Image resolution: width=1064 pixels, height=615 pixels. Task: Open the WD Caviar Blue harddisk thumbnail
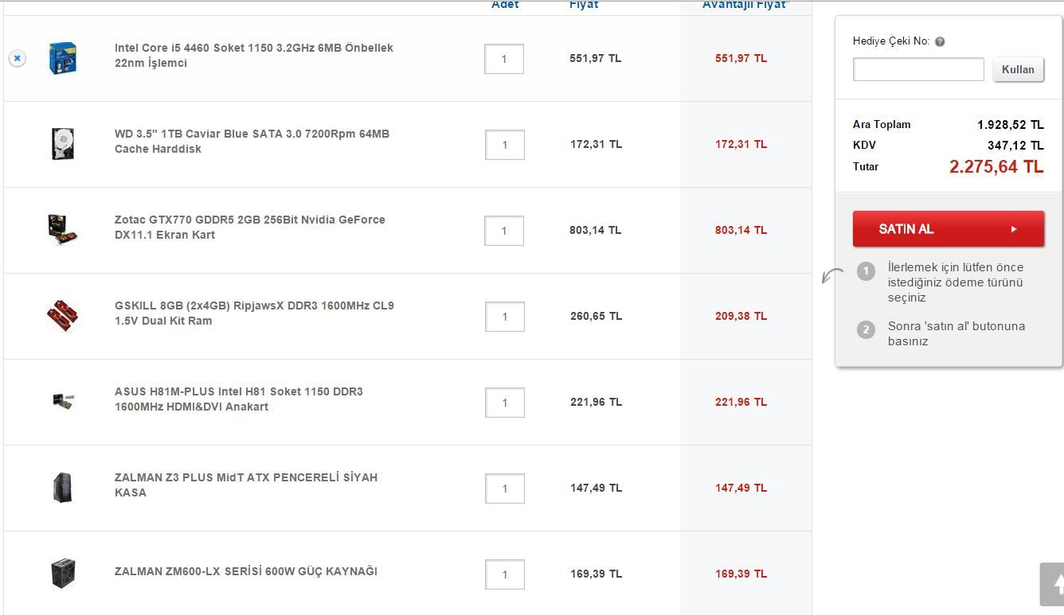(x=62, y=144)
